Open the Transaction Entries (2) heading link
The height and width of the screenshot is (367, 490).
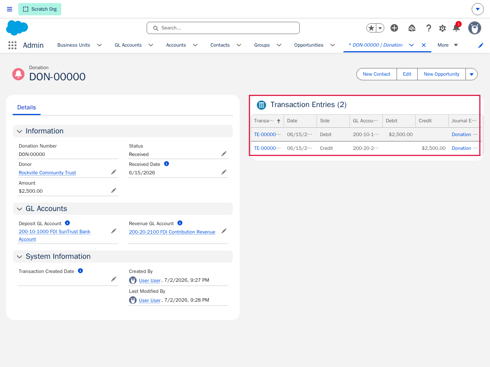(309, 105)
